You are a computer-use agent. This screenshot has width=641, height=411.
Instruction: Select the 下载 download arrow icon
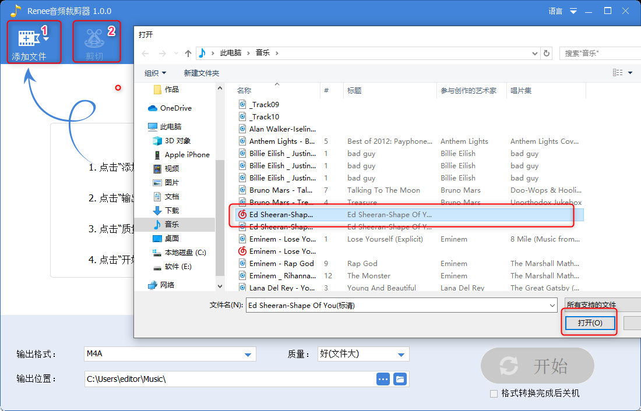pyautogui.click(x=157, y=210)
